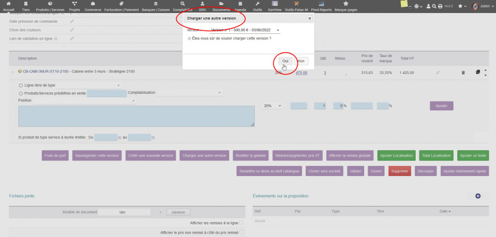496x237 pixels.
Task: Enable Afficher les remises à la ligne
Action: [x=241, y=222]
